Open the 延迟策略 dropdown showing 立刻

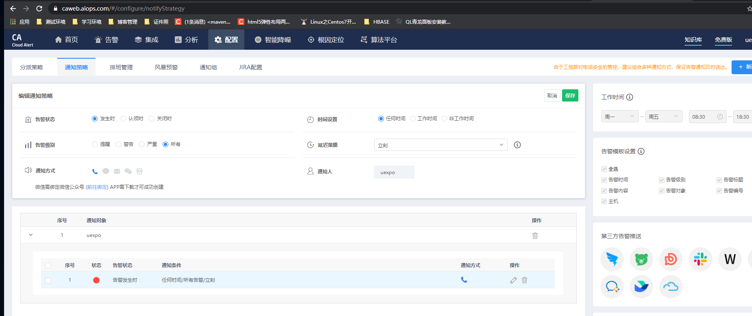[440, 145]
